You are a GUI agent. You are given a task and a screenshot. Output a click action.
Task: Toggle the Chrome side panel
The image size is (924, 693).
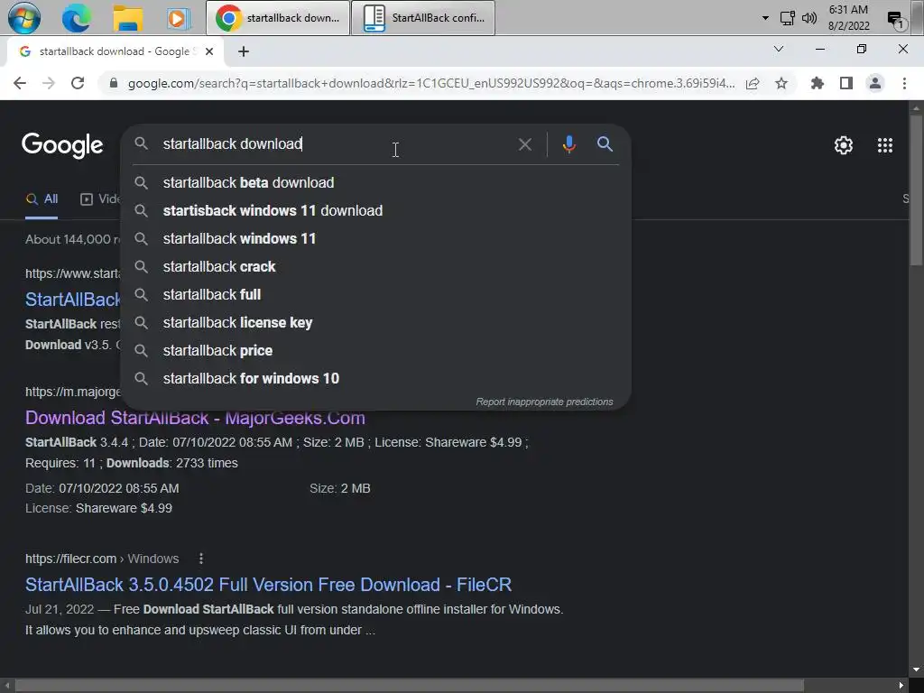click(846, 83)
